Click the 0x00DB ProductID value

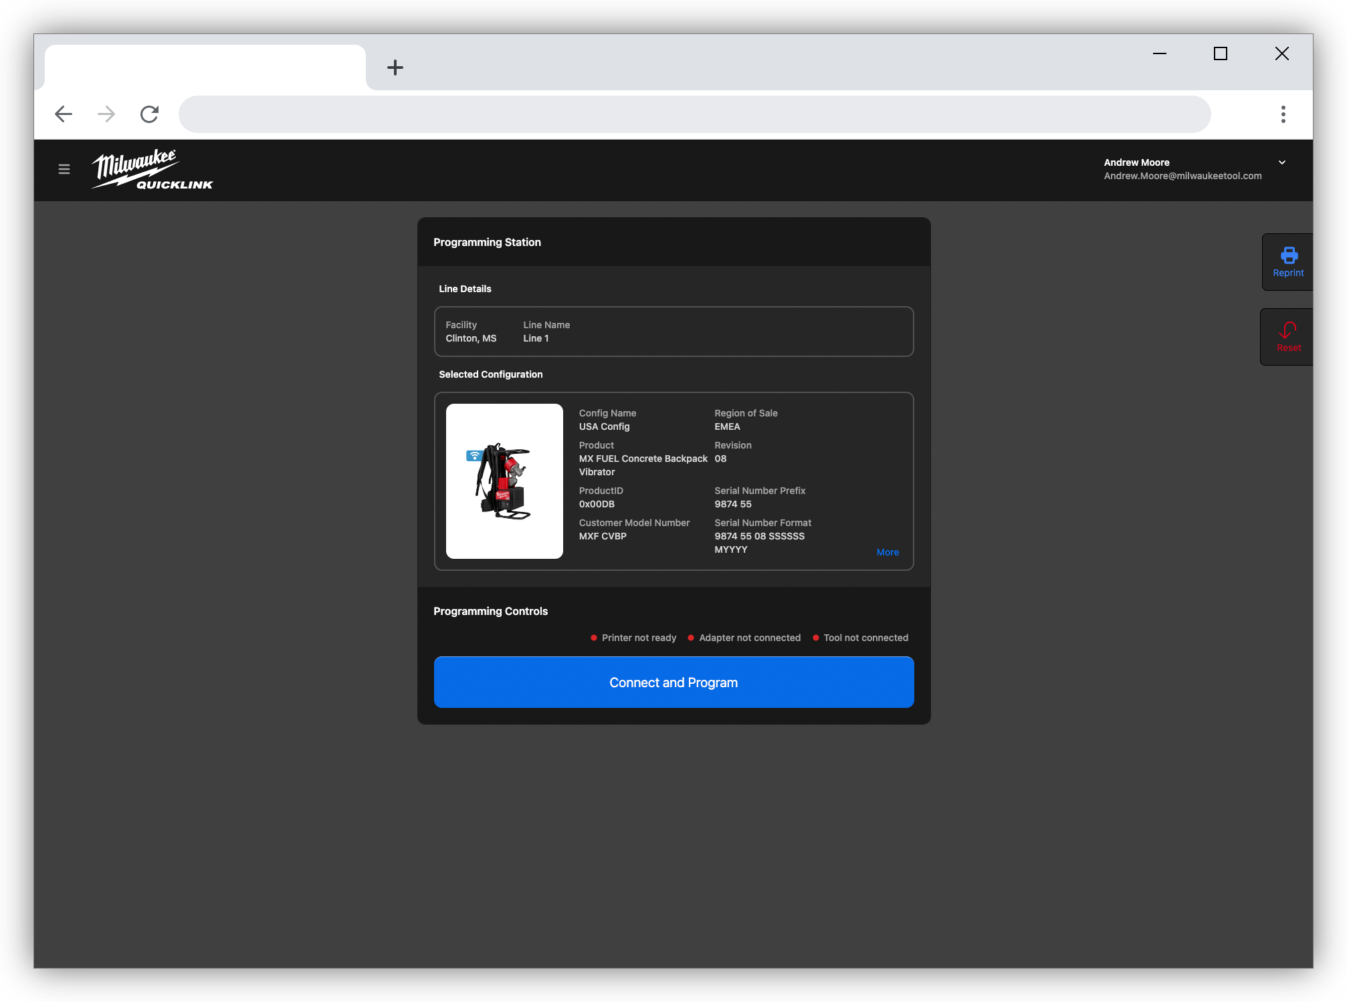(597, 504)
